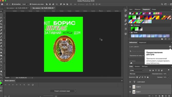The width and height of the screenshot is (172, 97).
Task: Toggle lock transparent pixels
Action: (137, 77)
